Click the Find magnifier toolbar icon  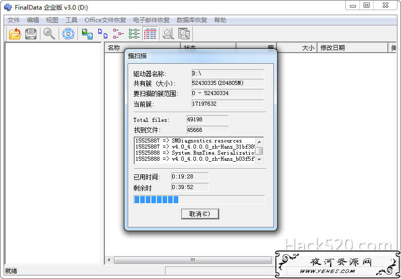[x=49, y=34]
